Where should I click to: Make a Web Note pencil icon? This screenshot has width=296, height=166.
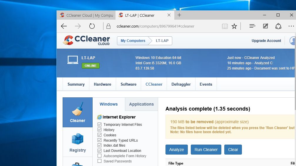(x=265, y=26)
